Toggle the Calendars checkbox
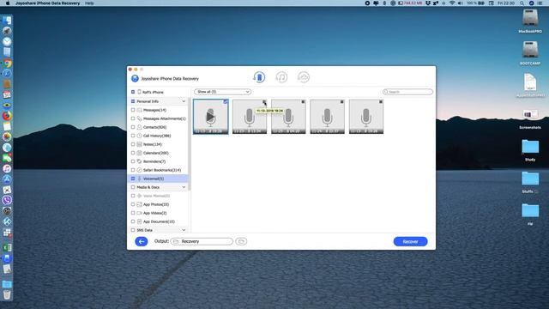Image resolution: width=549 pixels, height=309 pixels. coord(133,153)
